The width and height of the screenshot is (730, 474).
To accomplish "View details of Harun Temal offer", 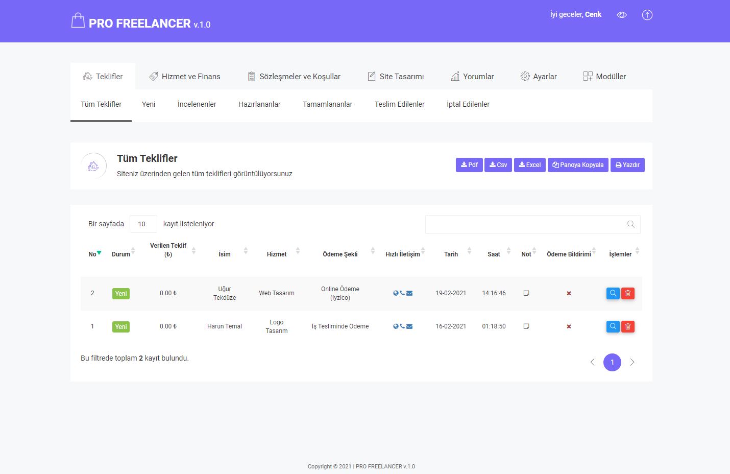I will (x=613, y=326).
